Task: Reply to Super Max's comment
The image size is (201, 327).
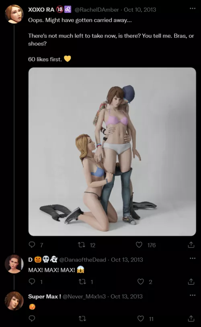Action: (32, 318)
